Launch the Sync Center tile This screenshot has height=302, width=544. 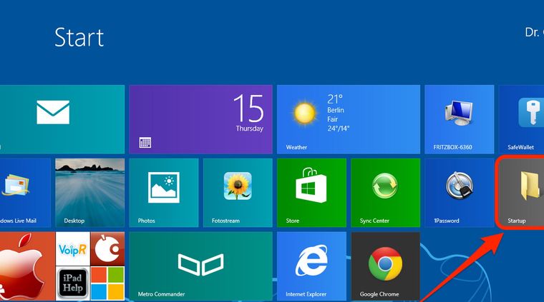(385, 193)
